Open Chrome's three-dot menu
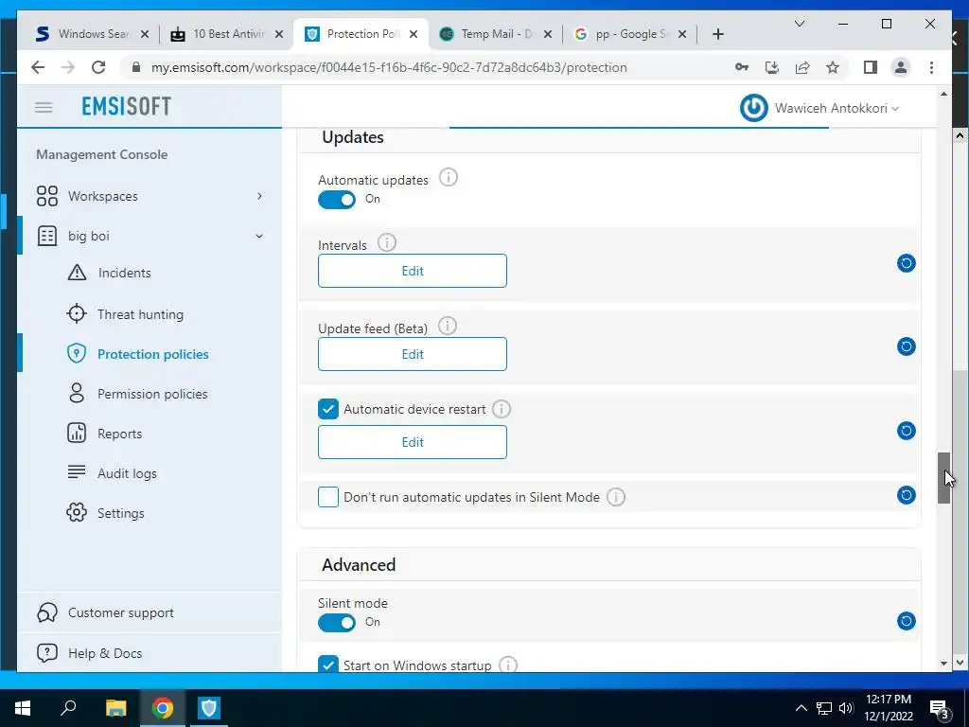 [x=931, y=67]
